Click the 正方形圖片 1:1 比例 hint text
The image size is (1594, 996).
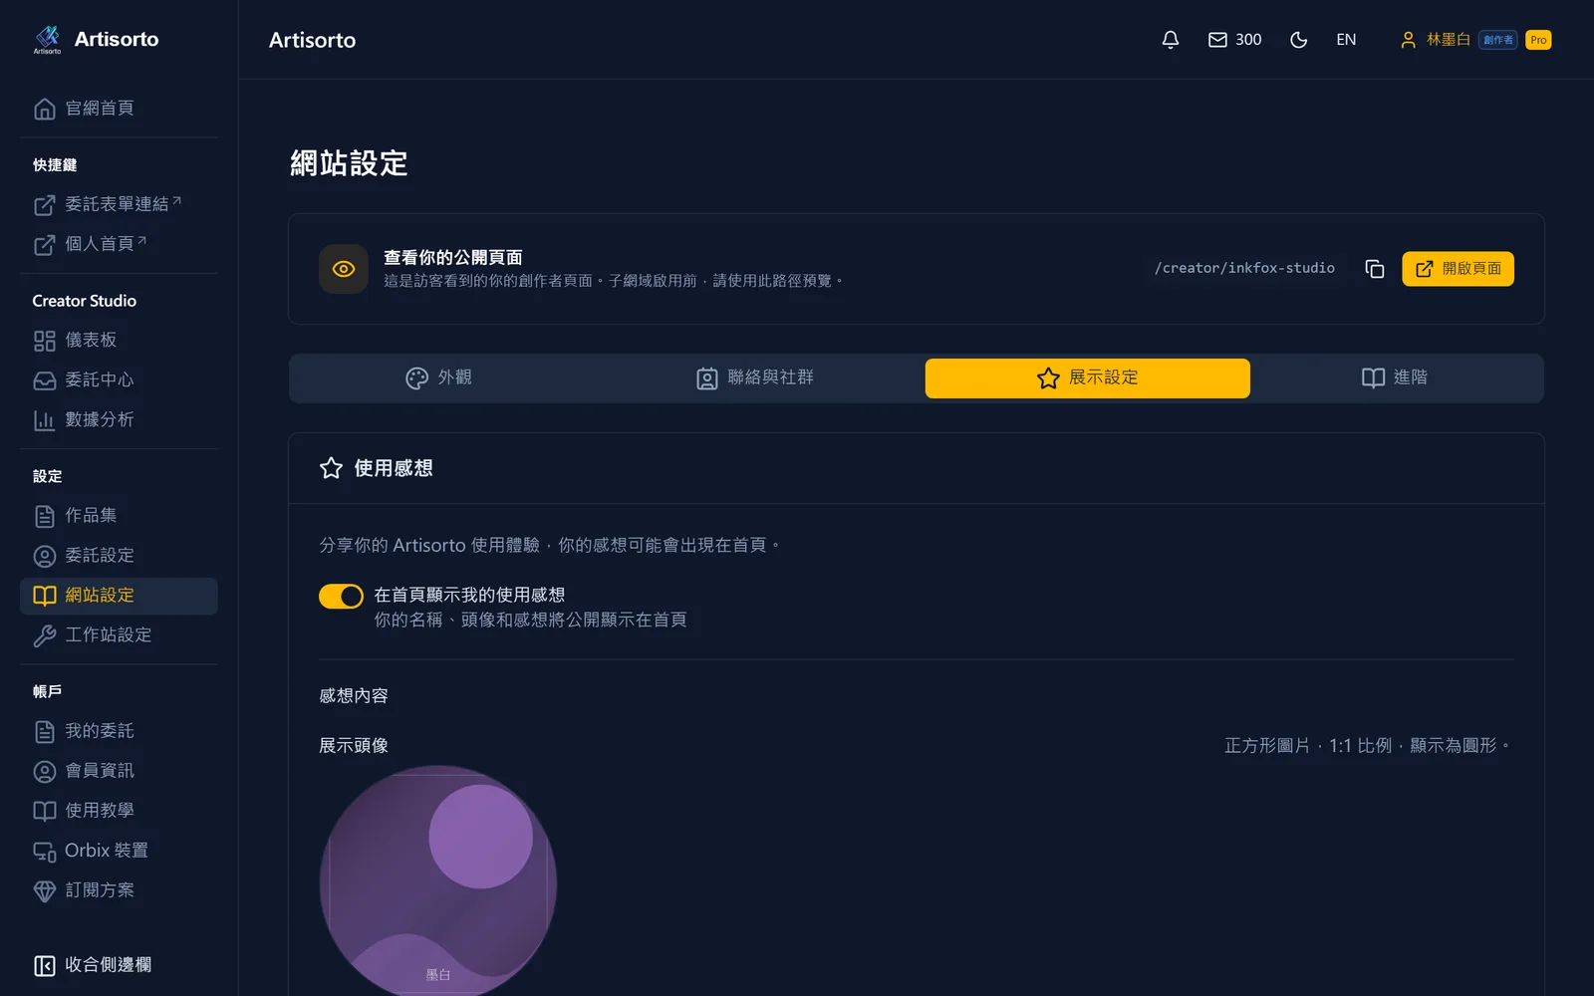tap(1369, 745)
